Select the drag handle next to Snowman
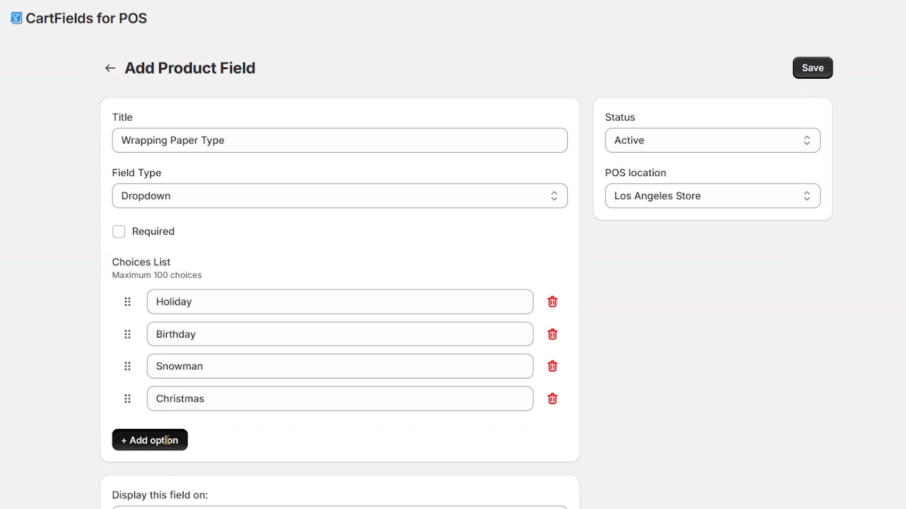Screen dimensions: 906x509 coord(127,366)
